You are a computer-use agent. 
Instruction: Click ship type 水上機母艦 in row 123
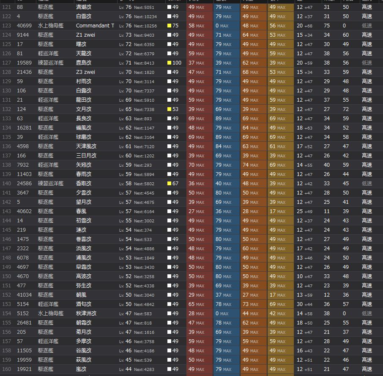51,26
